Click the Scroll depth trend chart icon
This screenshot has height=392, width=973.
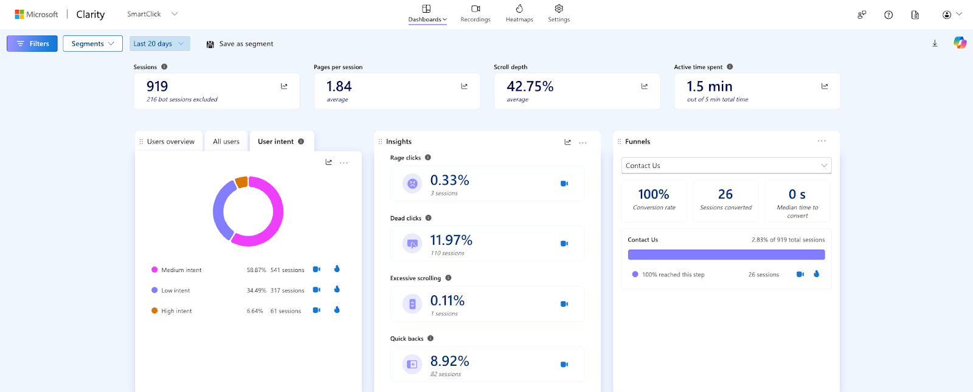point(644,86)
